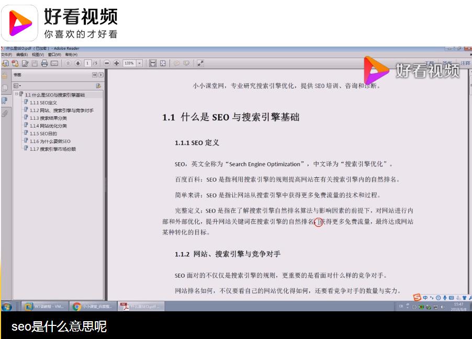Open the bookmark options dropdown in the panel

[x=17, y=85]
